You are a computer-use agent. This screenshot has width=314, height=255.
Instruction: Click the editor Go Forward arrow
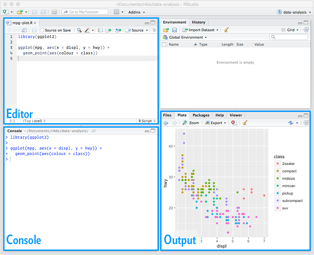tap(14, 30)
